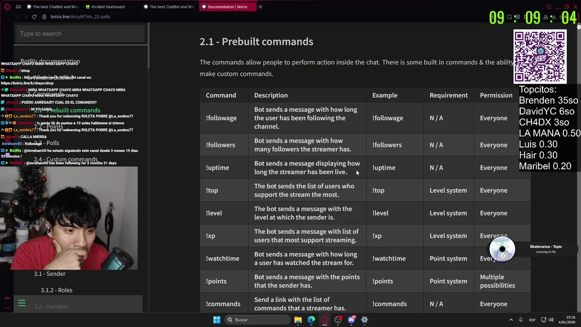Go back to the previous page
The image size is (581, 327).
pyautogui.click(x=18, y=17)
